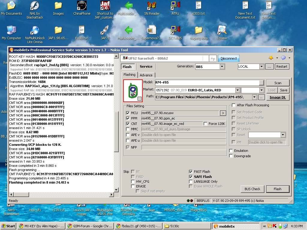Switch to GSM-Forum Chrome taskbar item

[91, 226]
